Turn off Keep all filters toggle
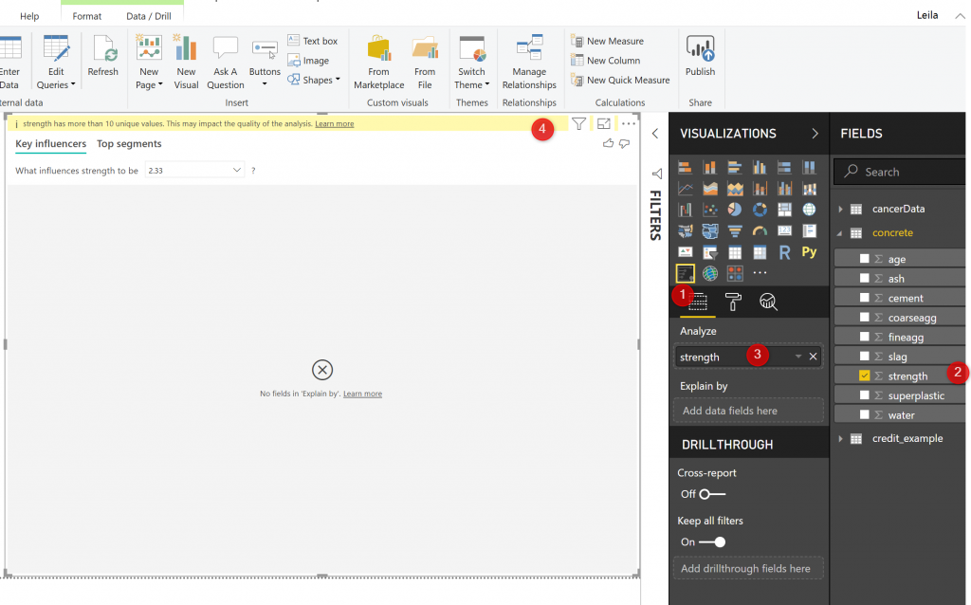The height and width of the screenshot is (605, 971). [712, 542]
